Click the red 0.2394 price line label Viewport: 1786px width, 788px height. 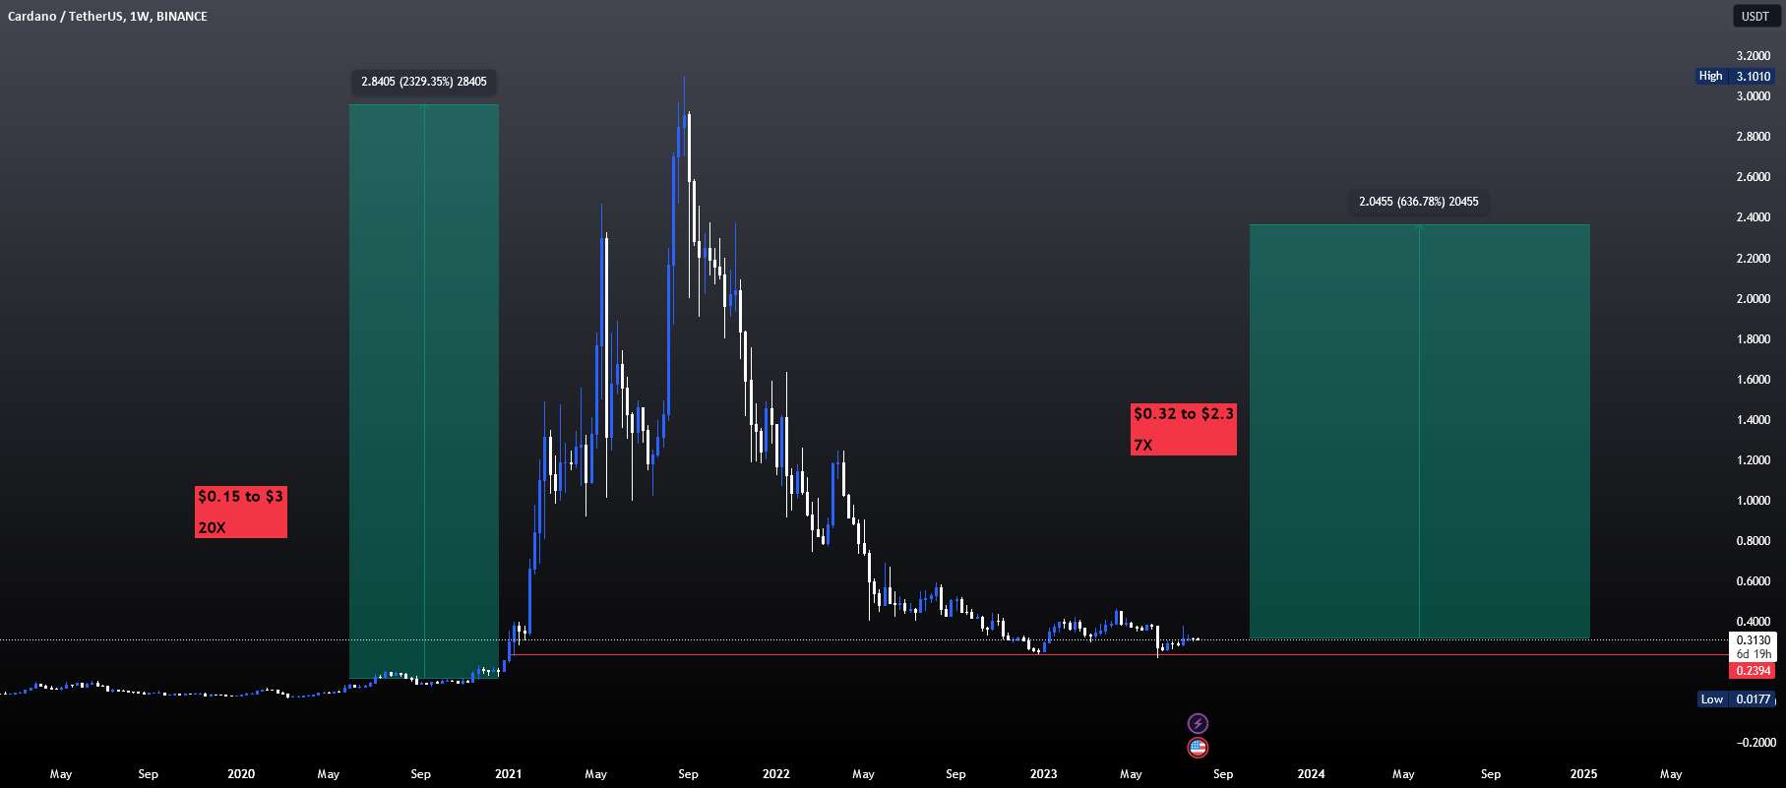1753,671
